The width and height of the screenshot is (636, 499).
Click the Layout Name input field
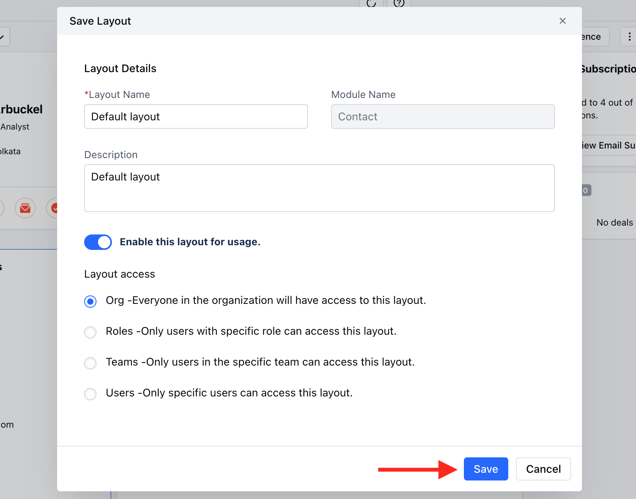[196, 116]
